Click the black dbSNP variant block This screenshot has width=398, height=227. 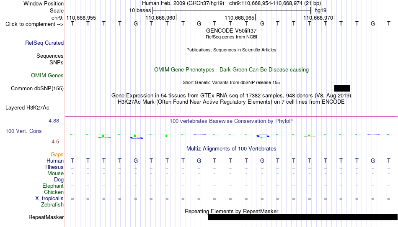(x=342, y=89)
